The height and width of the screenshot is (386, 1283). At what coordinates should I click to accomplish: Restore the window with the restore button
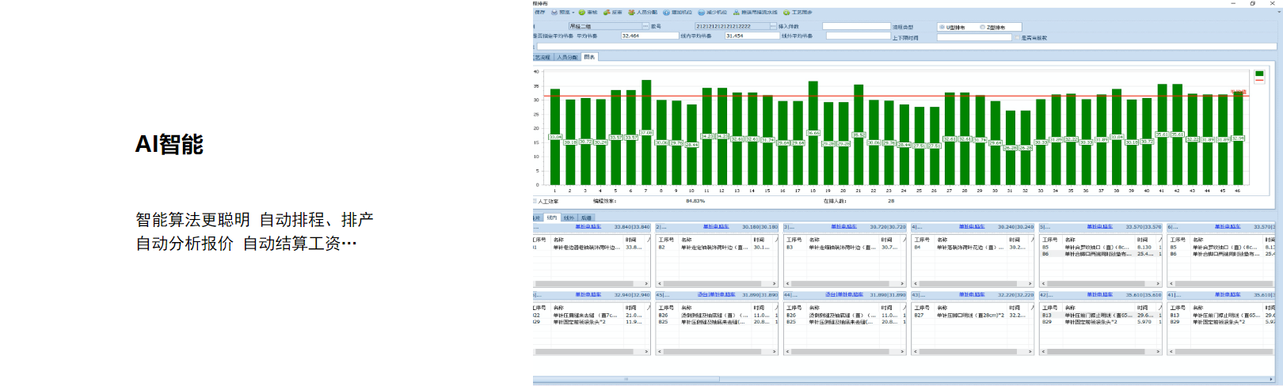pyautogui.click(x=1252, y=3)
